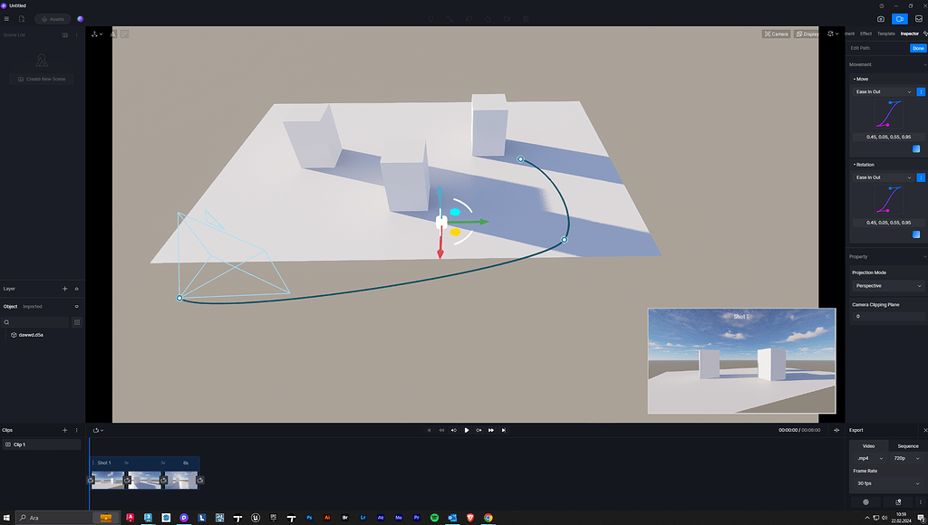
Task: Click the Done button for Edit Path
Action: (918, 48)
